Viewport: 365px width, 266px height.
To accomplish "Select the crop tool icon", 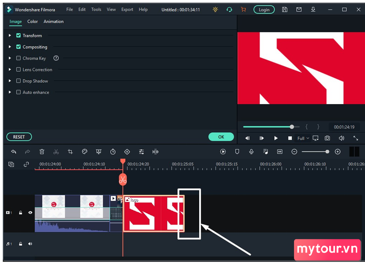I will pyautogui.click(x=70, y=152).
